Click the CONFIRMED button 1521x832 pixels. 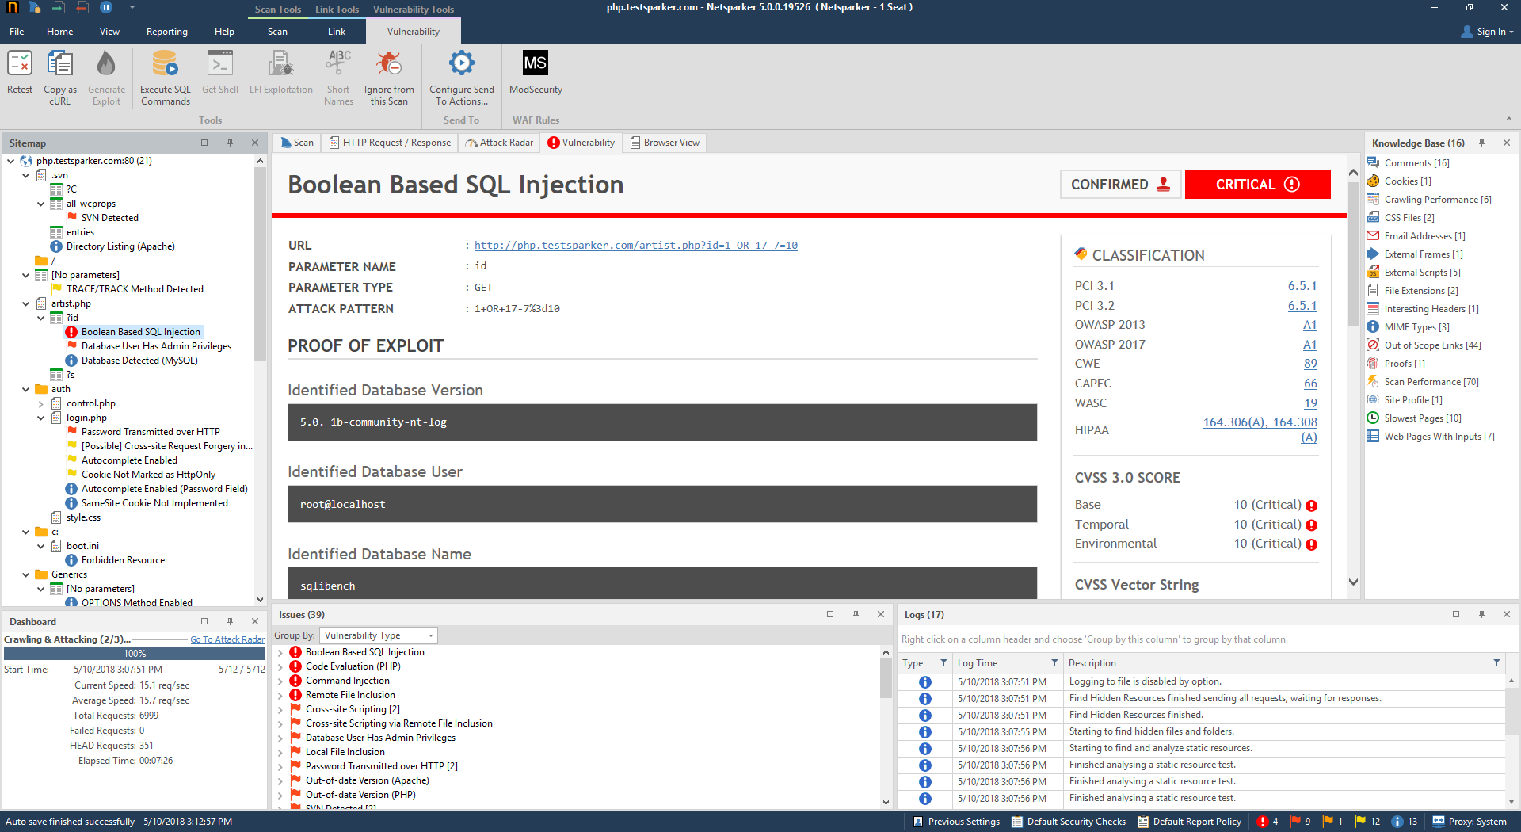point(1120,185)
